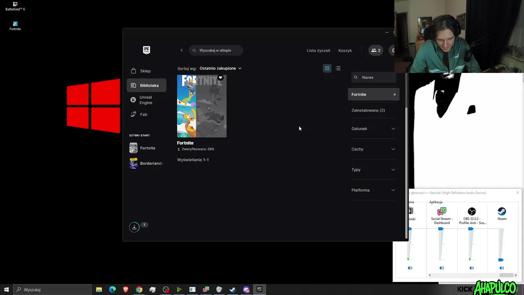Open Brave browser from taskbar
This screenshot has height=295, width=524.
126,290
